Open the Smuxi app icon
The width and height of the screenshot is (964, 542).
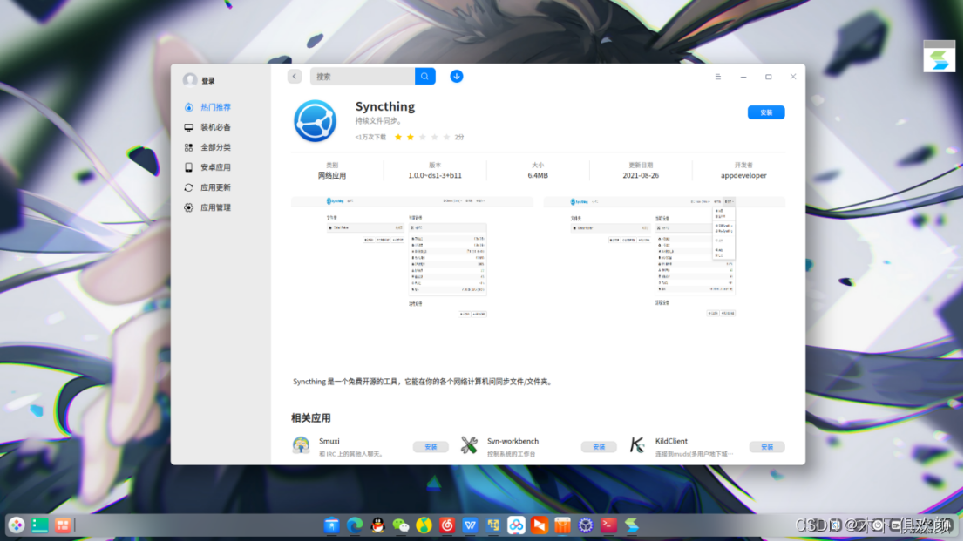pyautogui.click(x=301, y=445)
